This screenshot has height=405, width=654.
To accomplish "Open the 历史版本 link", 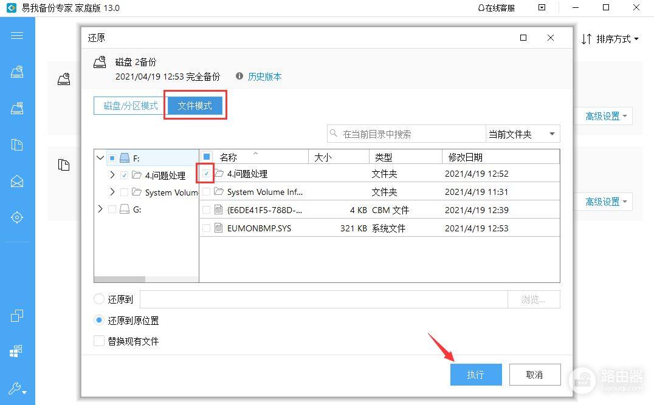I will (x=264, y=77).
